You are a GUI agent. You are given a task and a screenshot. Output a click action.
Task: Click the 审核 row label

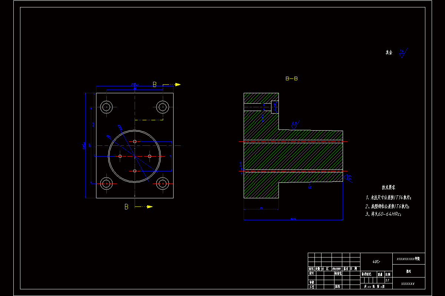(312, 282)
